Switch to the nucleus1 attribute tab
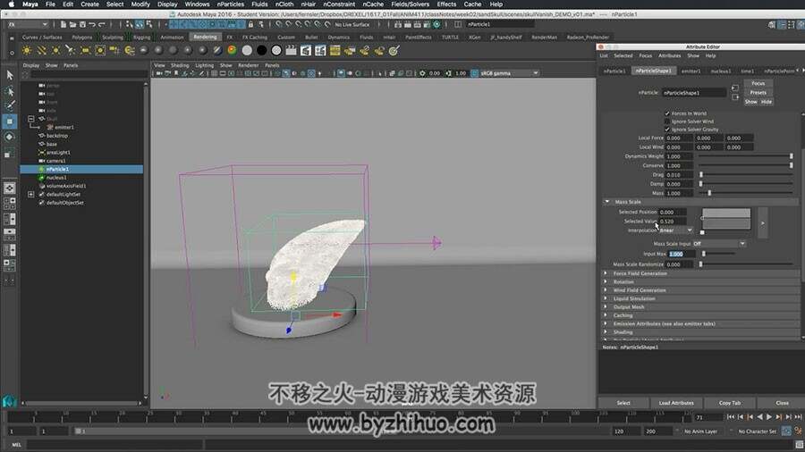This screenshot has width=805, height=452. click(720, 71)
